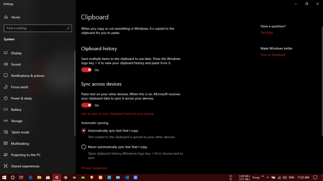This screenshot has width=323, height=181.
Task: Click the Power & sleep icon
Action: point(6,98)
